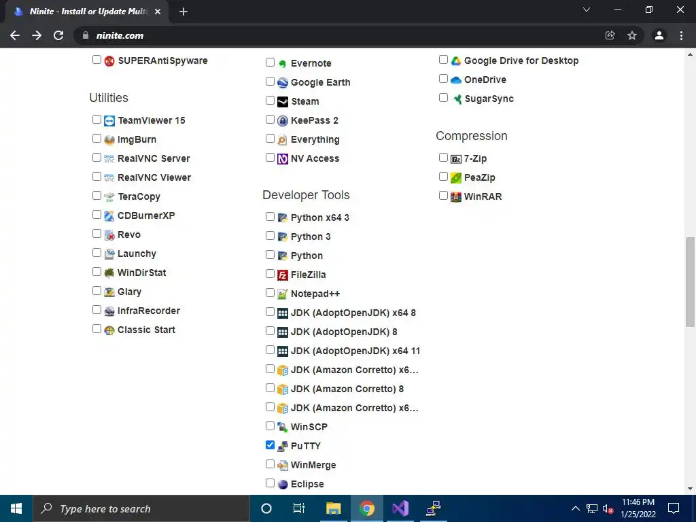Bookmark this page with star icon
696x522 pixels.
click(x=632, y=35)
